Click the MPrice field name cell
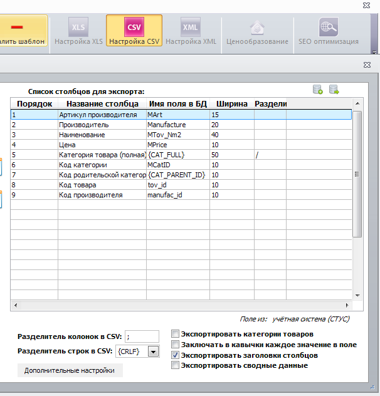 (x=178, y=145)
